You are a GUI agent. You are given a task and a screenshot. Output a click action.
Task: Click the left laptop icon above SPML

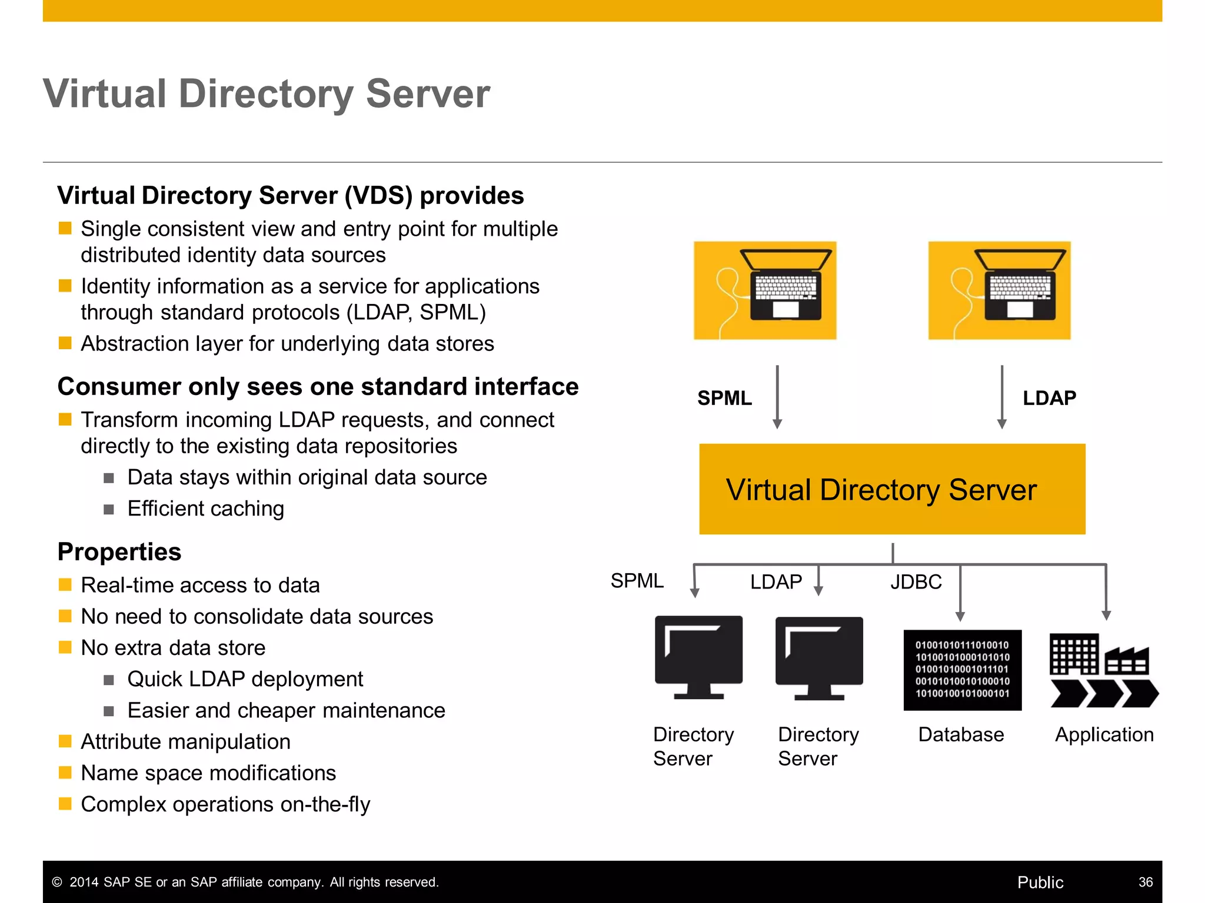(x=765, y=290)
